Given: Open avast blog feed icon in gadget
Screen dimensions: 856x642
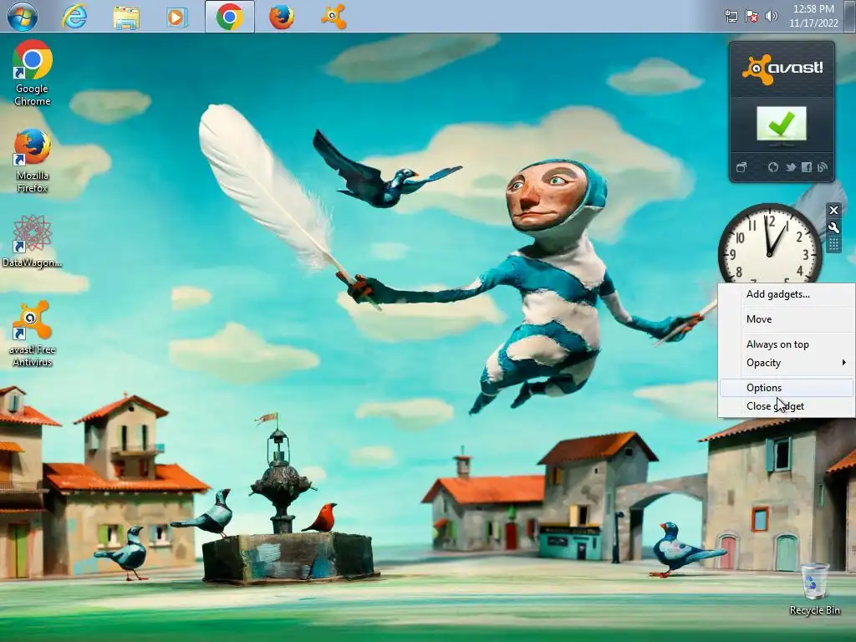Looking at the screenshot, I should coord(823,167).
